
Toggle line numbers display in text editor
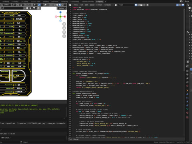click(x=177, y=5)
